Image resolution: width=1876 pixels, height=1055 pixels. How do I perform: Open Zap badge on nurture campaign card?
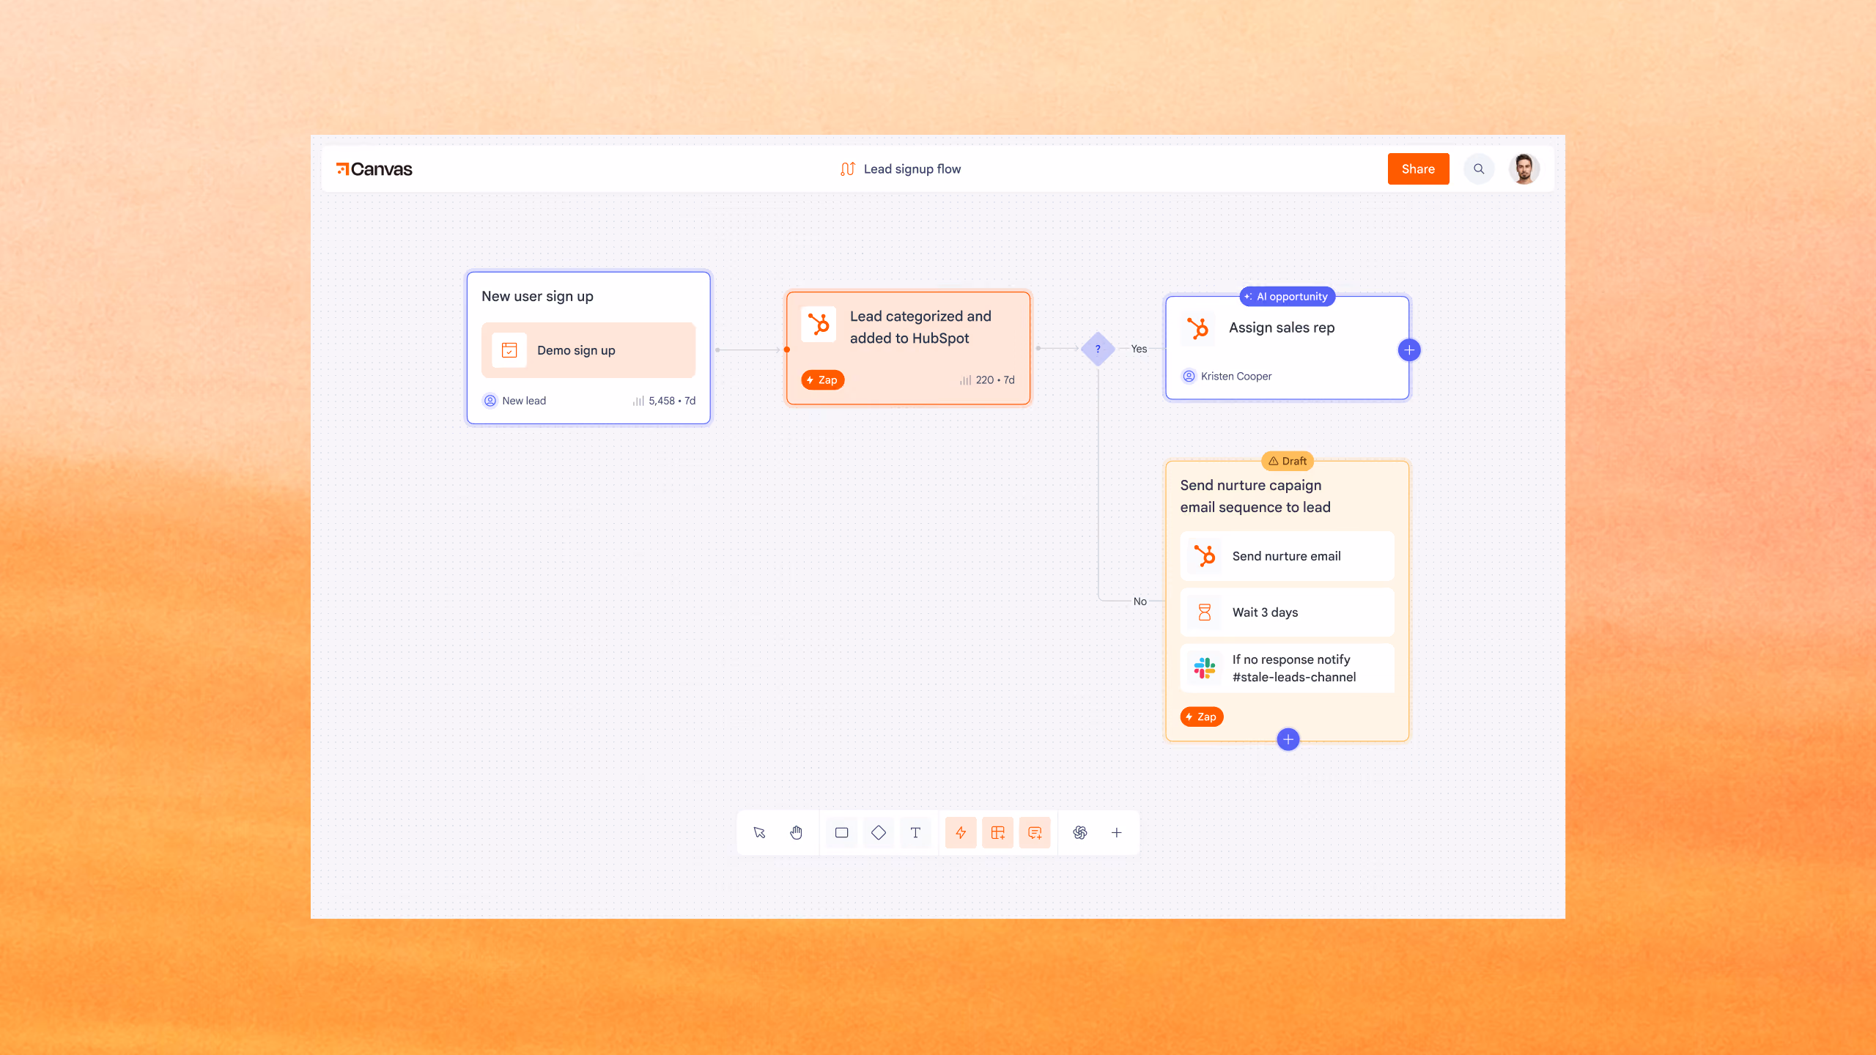pos(1202,717)
